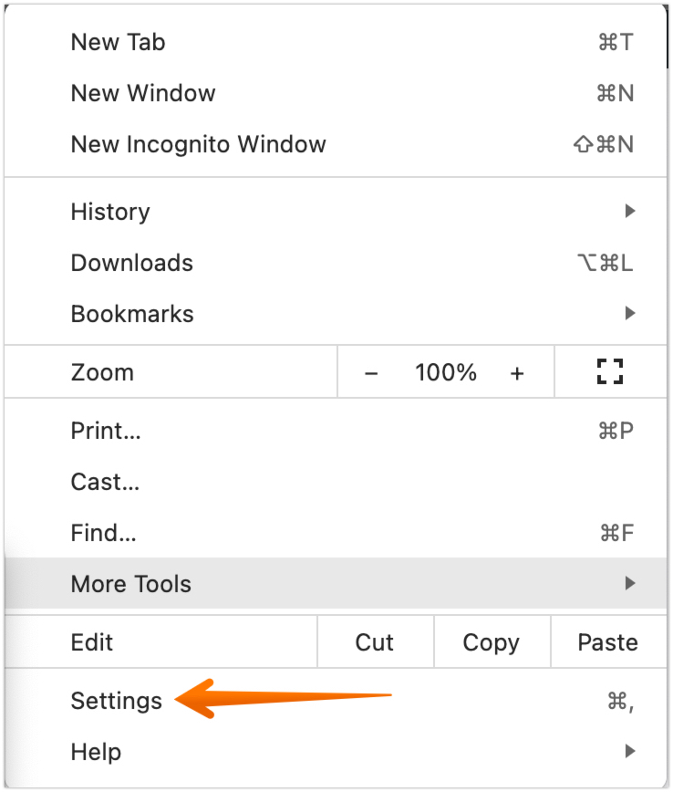Click the fullscreen icon beside Zoom
Image resolution: width=673 pixels, height=792 pixels.
(x=609, y=371)
